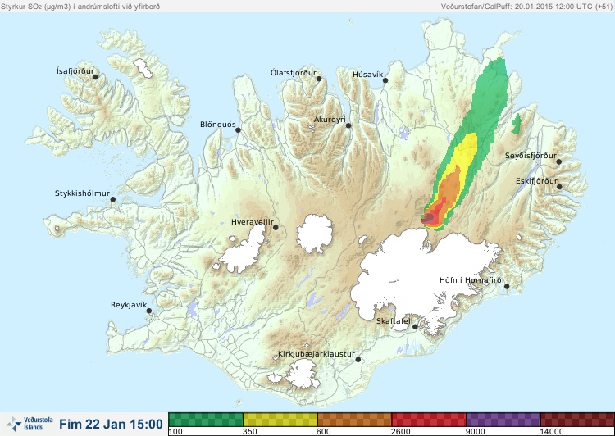Viewport: 615px width, 436px height.
Task: Select the red 2600 legend swatch
Action: coord(429,420)
